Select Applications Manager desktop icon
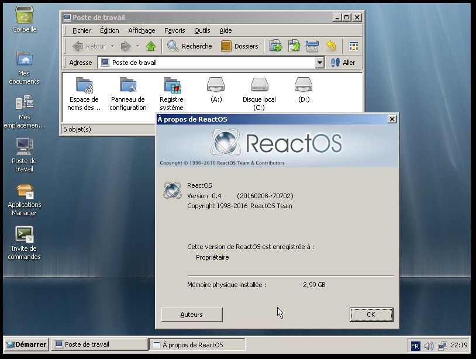The image size is (476, 359). coord(25,200)
